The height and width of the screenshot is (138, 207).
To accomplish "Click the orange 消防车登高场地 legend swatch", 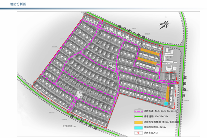I will click(139, 122).
